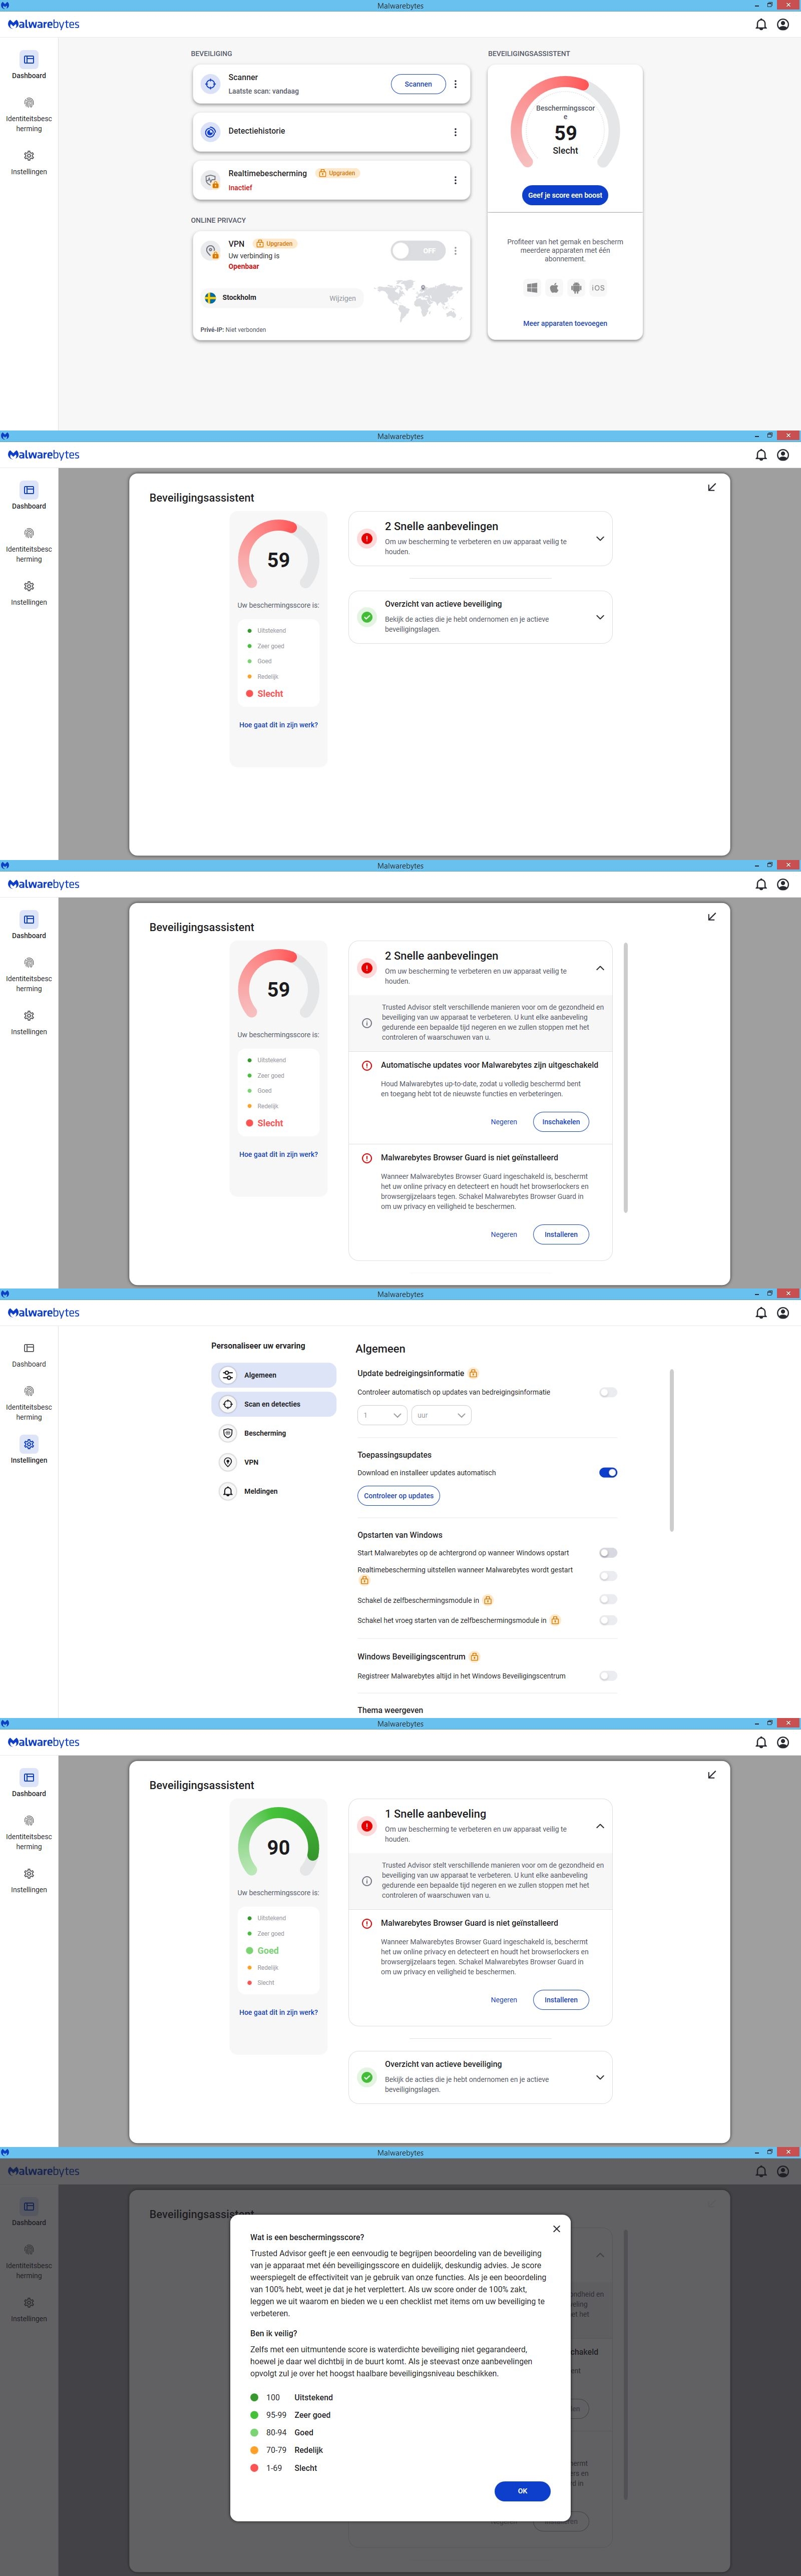Select the Algemeen settings tab
Image resolution: width=801 pixels, height=2576 pixels.
(x=274, y=1375)
